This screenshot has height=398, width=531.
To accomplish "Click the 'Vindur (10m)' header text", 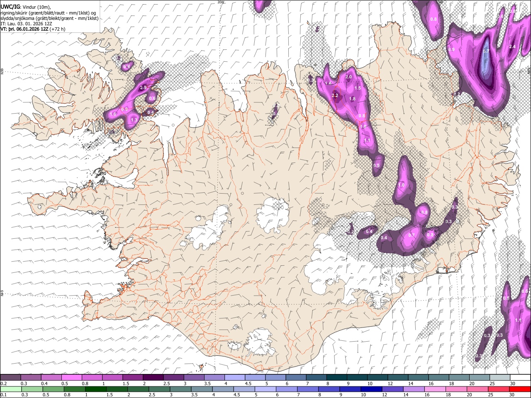I will click(36, 7).
